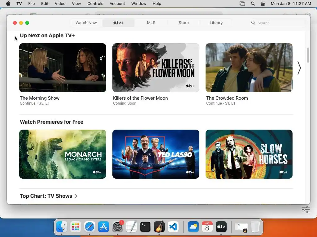
Task: Open the File menu
Action: tap(31, 3)
